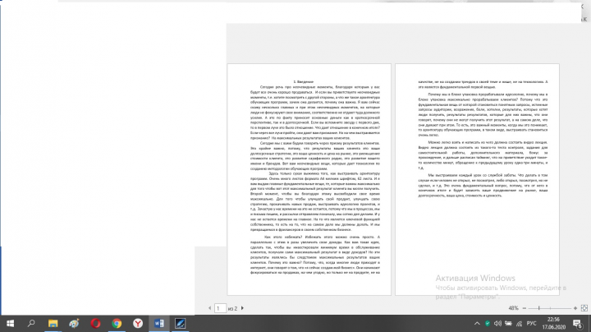The image size is (591, 332).
Task: Switch to Word taskbar icon
Action: pyautogui.click(x=159, y=323)
